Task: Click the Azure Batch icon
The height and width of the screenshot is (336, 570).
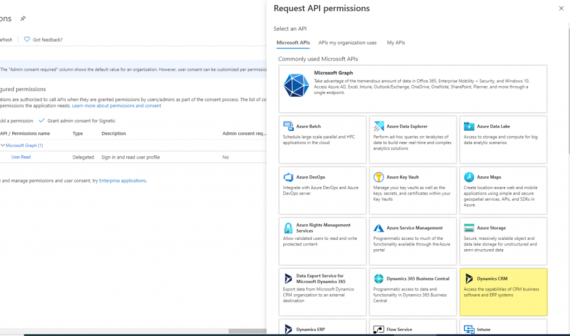Action: (x=288, y=126)
